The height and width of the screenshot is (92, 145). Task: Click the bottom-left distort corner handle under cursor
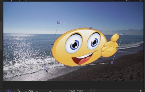point(46,69)
